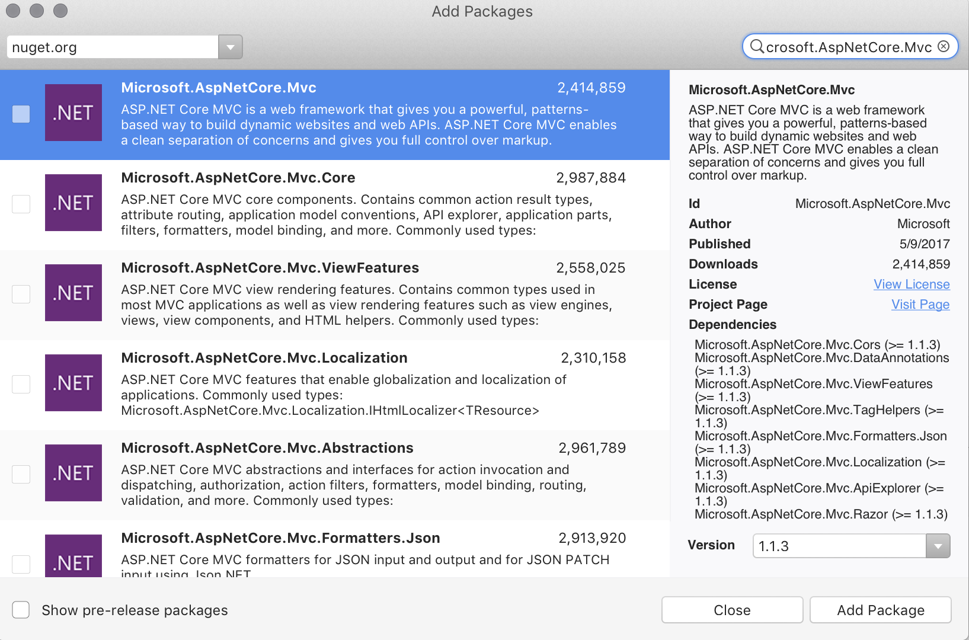Click the Mvc.Razor dependency entry

tap(821, 514)
